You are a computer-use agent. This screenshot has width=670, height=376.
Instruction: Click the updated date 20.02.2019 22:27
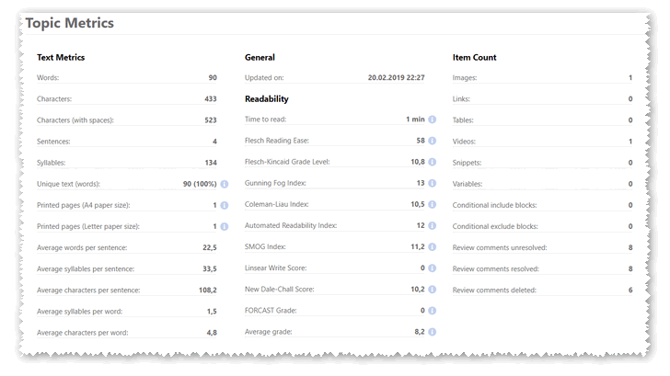pyautogui.click(x=396, y=77)
